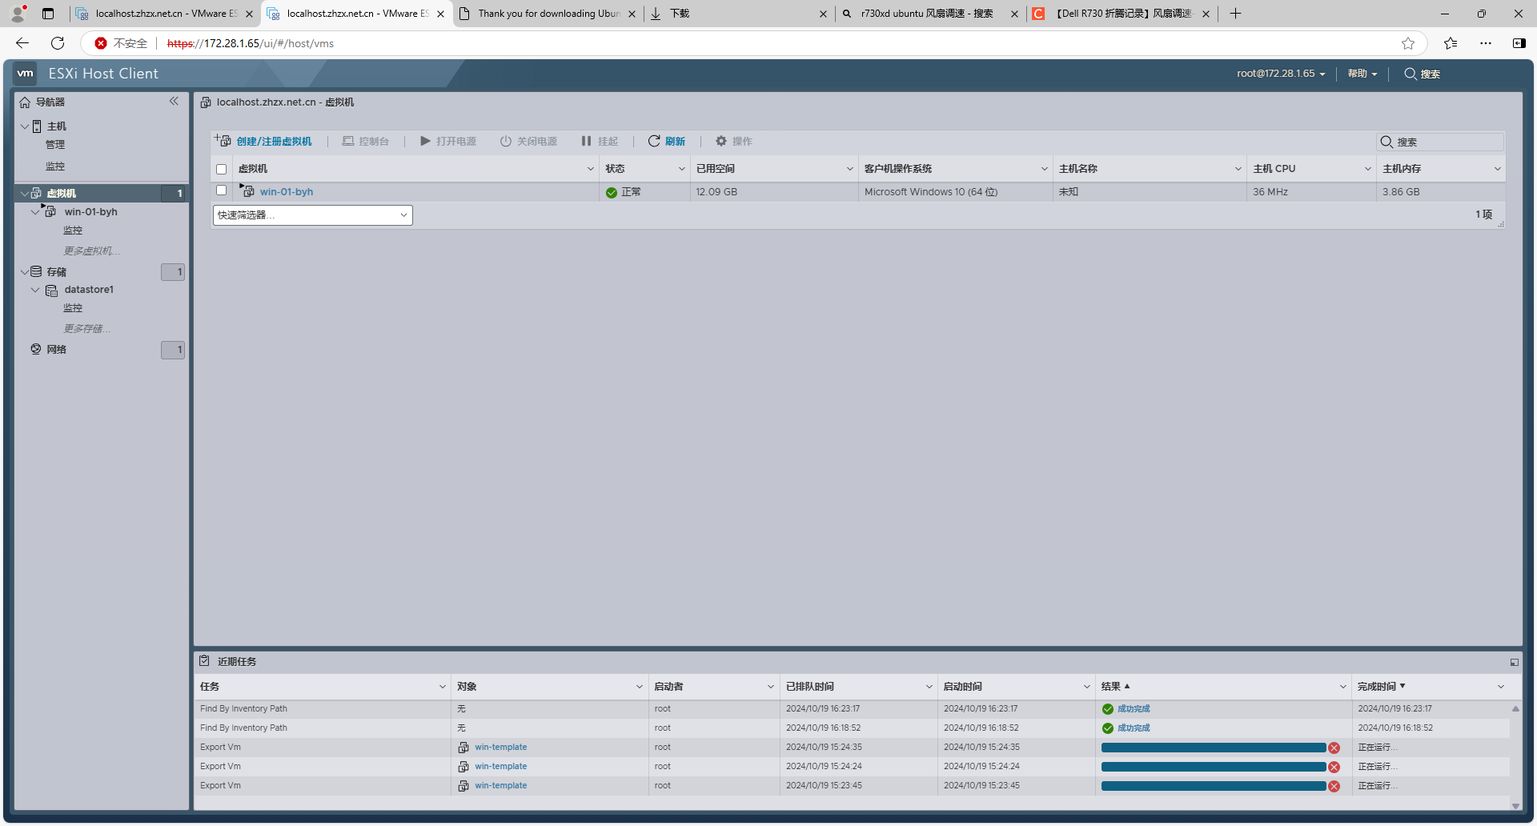
Task: Open the win-01-byh VM link
Action: pyautogui.click(x=287, y=192)
